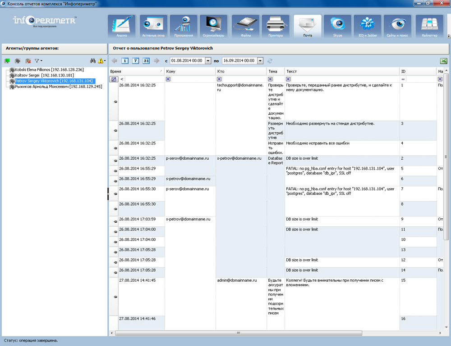Expand the agent filter funnel dropdown

39,61
